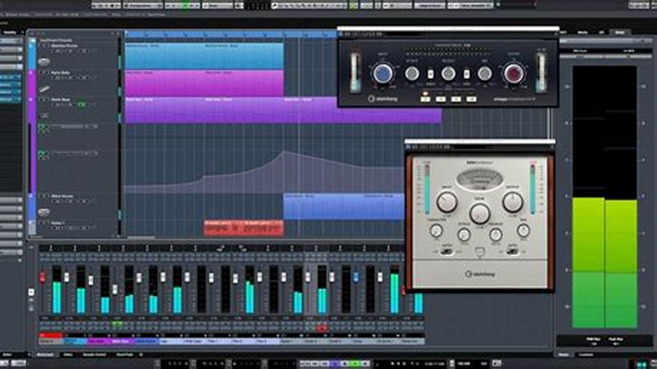Flip the switch between attack and release knobs

click(431, 74)
